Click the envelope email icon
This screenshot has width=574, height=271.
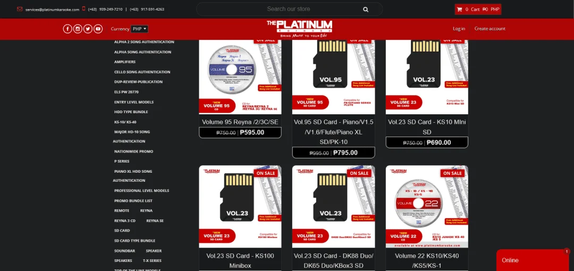tap(20, 9)
